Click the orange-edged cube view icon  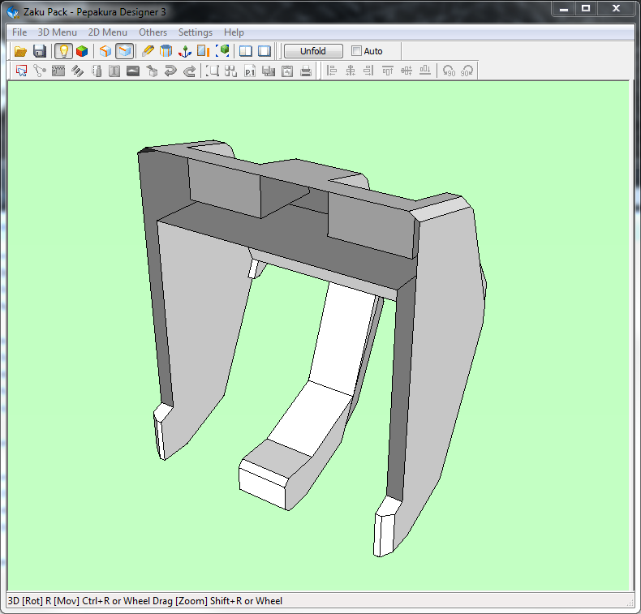tap(105, 51)
